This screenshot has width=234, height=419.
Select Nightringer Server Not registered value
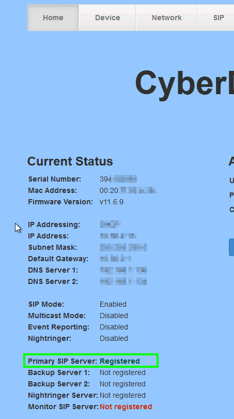(x=123, y=395)
